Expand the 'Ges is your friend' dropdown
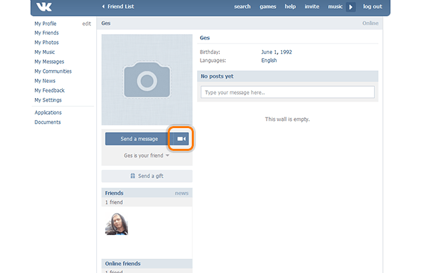Image resolution: width=421 pixels, height=273 pixels. [x=146, y=156]
